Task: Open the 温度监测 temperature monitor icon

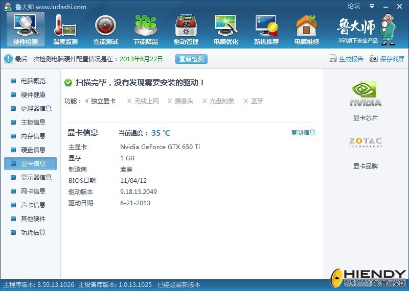Action: (65, 29)
